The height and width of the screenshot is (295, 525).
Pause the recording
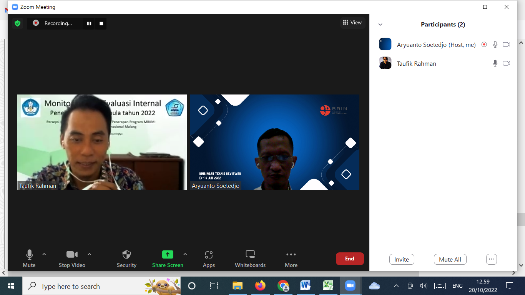[x=89, y=23]
